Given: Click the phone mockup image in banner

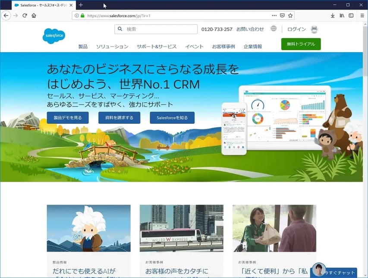Looking at the screenshot, I should 234,129.
